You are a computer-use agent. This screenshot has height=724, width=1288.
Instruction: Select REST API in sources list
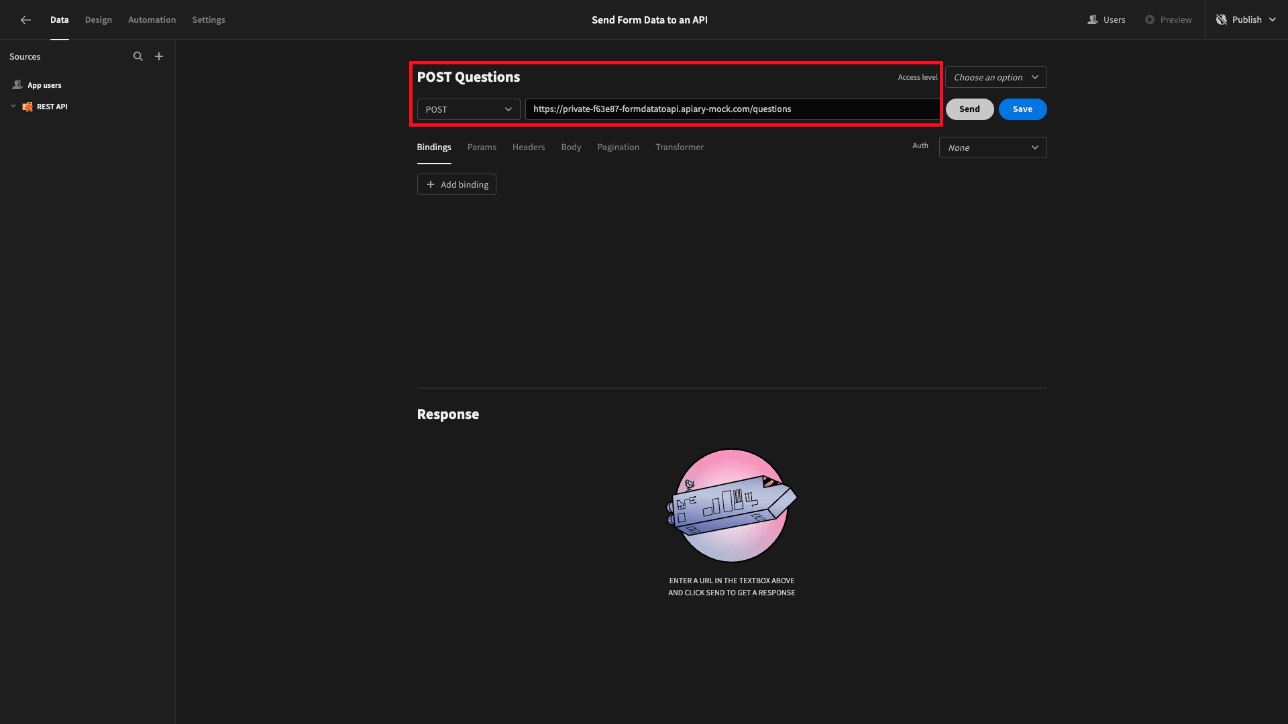coord(52,107)
